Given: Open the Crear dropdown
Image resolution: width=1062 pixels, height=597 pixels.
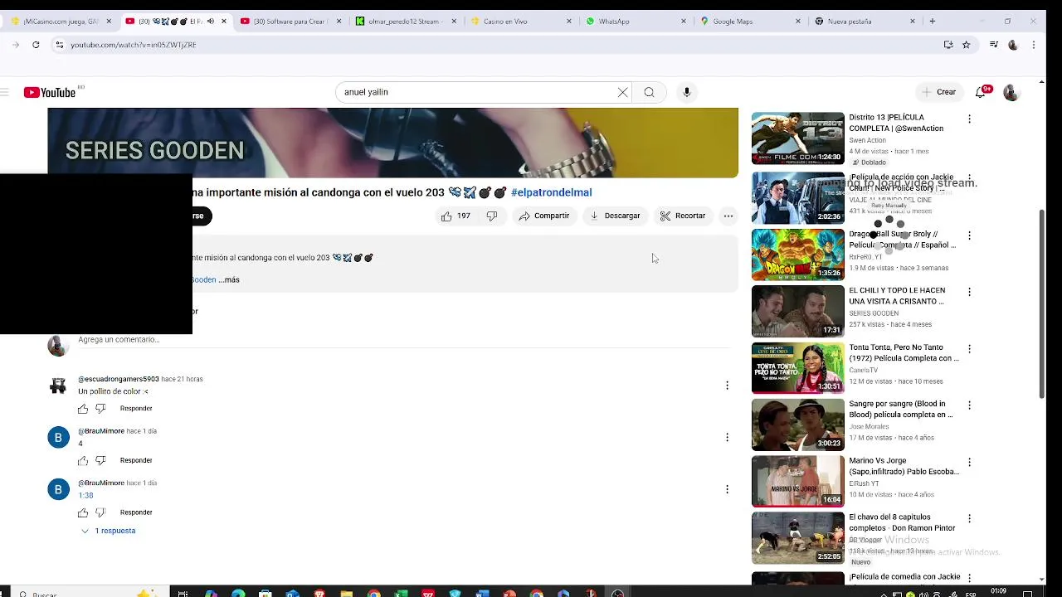Looking at the screenshot, I should (x=938, y=92).
